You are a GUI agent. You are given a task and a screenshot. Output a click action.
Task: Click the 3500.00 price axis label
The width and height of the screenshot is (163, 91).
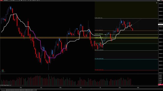pos(161,73)
